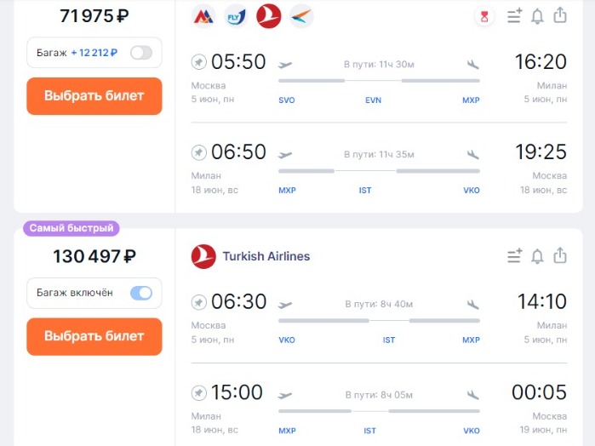The width and height of the screenshot is (595, 446).
Task: Click the hourglass icon on the 71 975 ₽ ticket
Action: click(484, 16)
